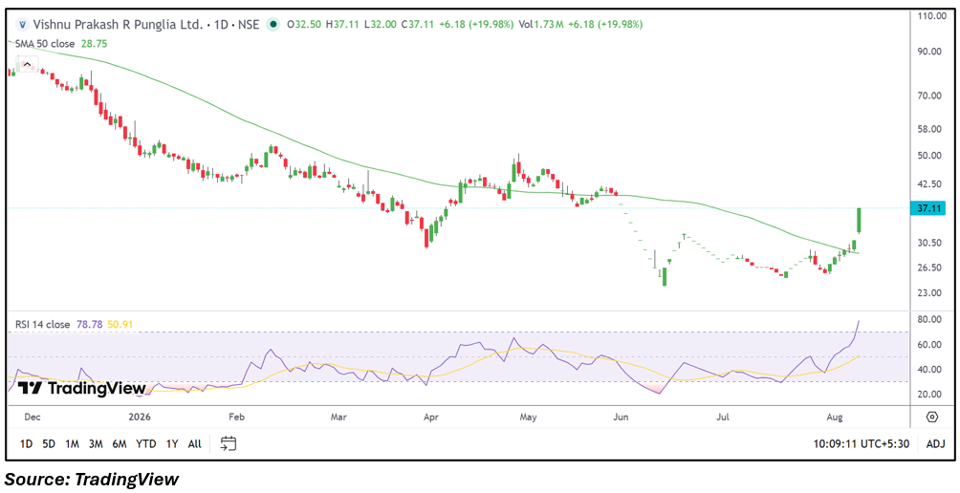Select the All time range

[194, 444]
